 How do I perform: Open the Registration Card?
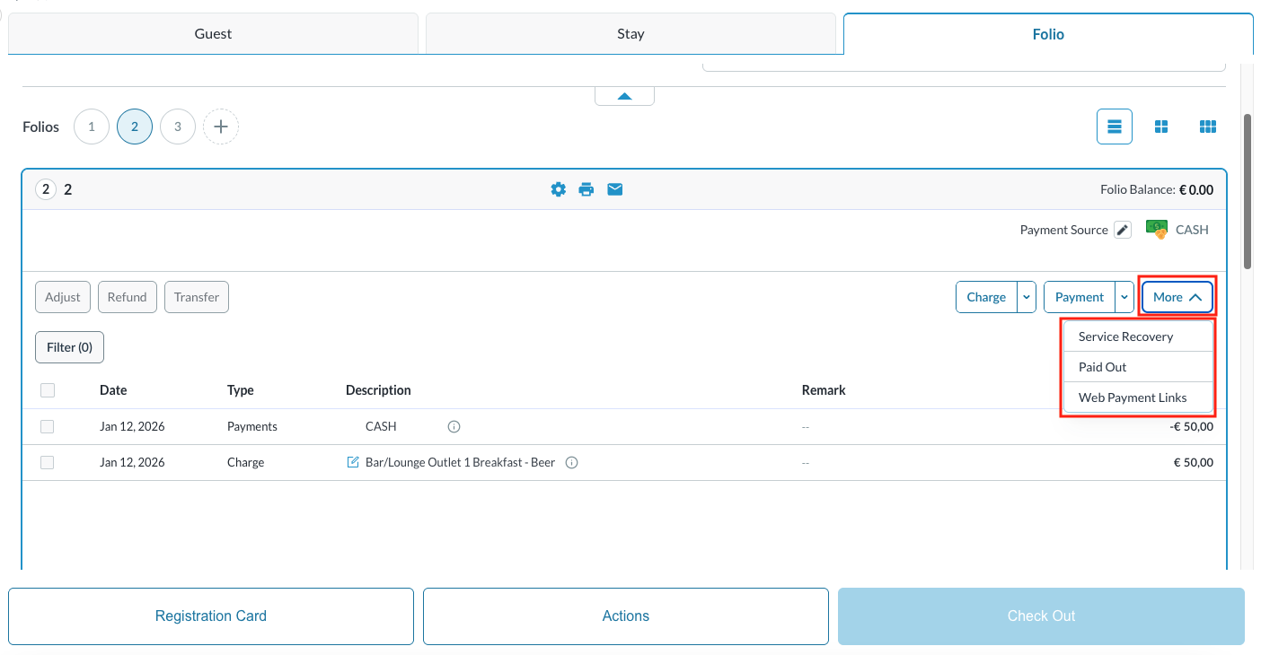coord(210,616)
